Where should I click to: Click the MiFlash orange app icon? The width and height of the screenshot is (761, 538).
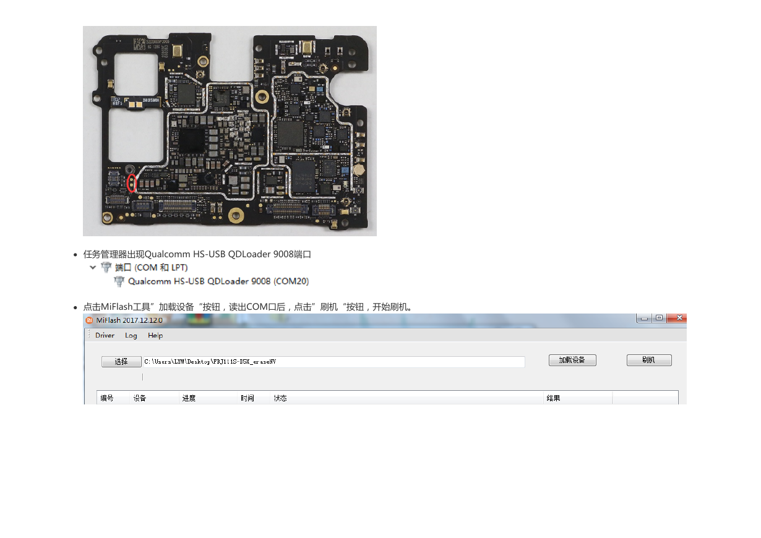[x=88, y=320]
